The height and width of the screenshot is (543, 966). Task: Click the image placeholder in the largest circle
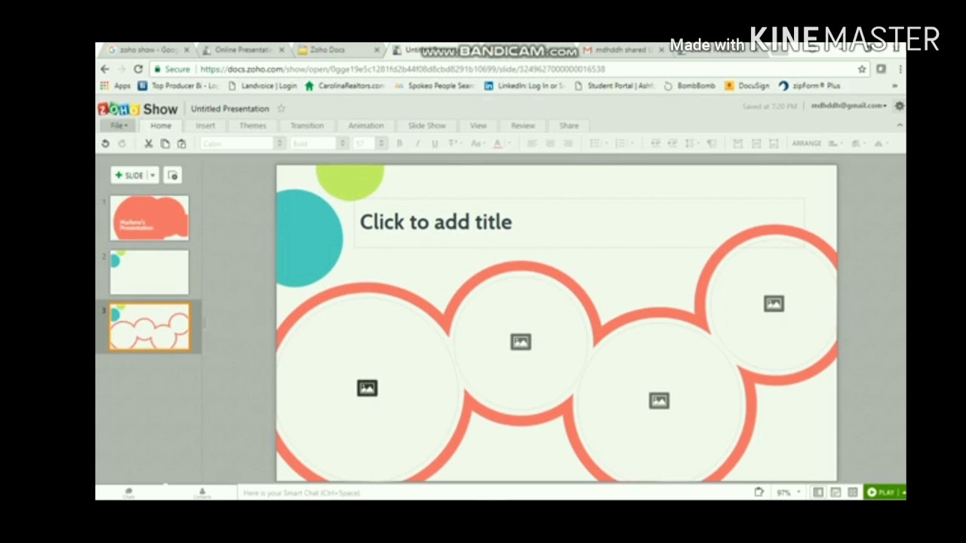[x=367, y=388]
